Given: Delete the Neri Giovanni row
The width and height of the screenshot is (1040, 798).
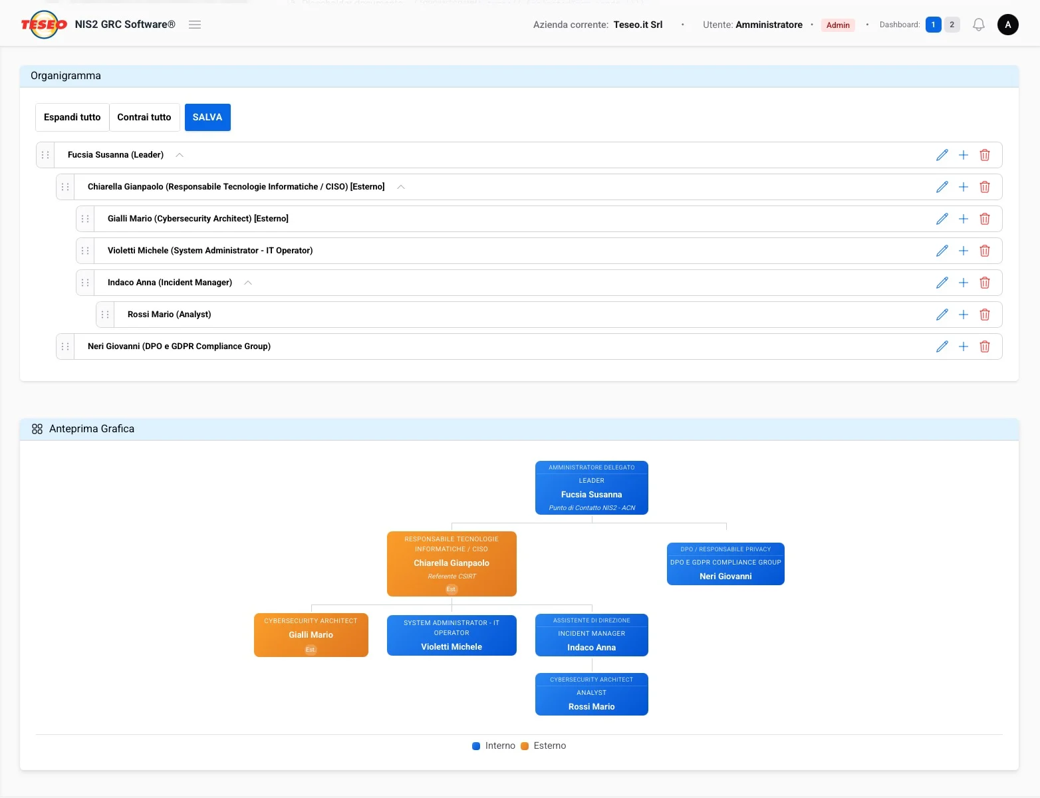Looking at the screenshot, I should coord(985,346).
